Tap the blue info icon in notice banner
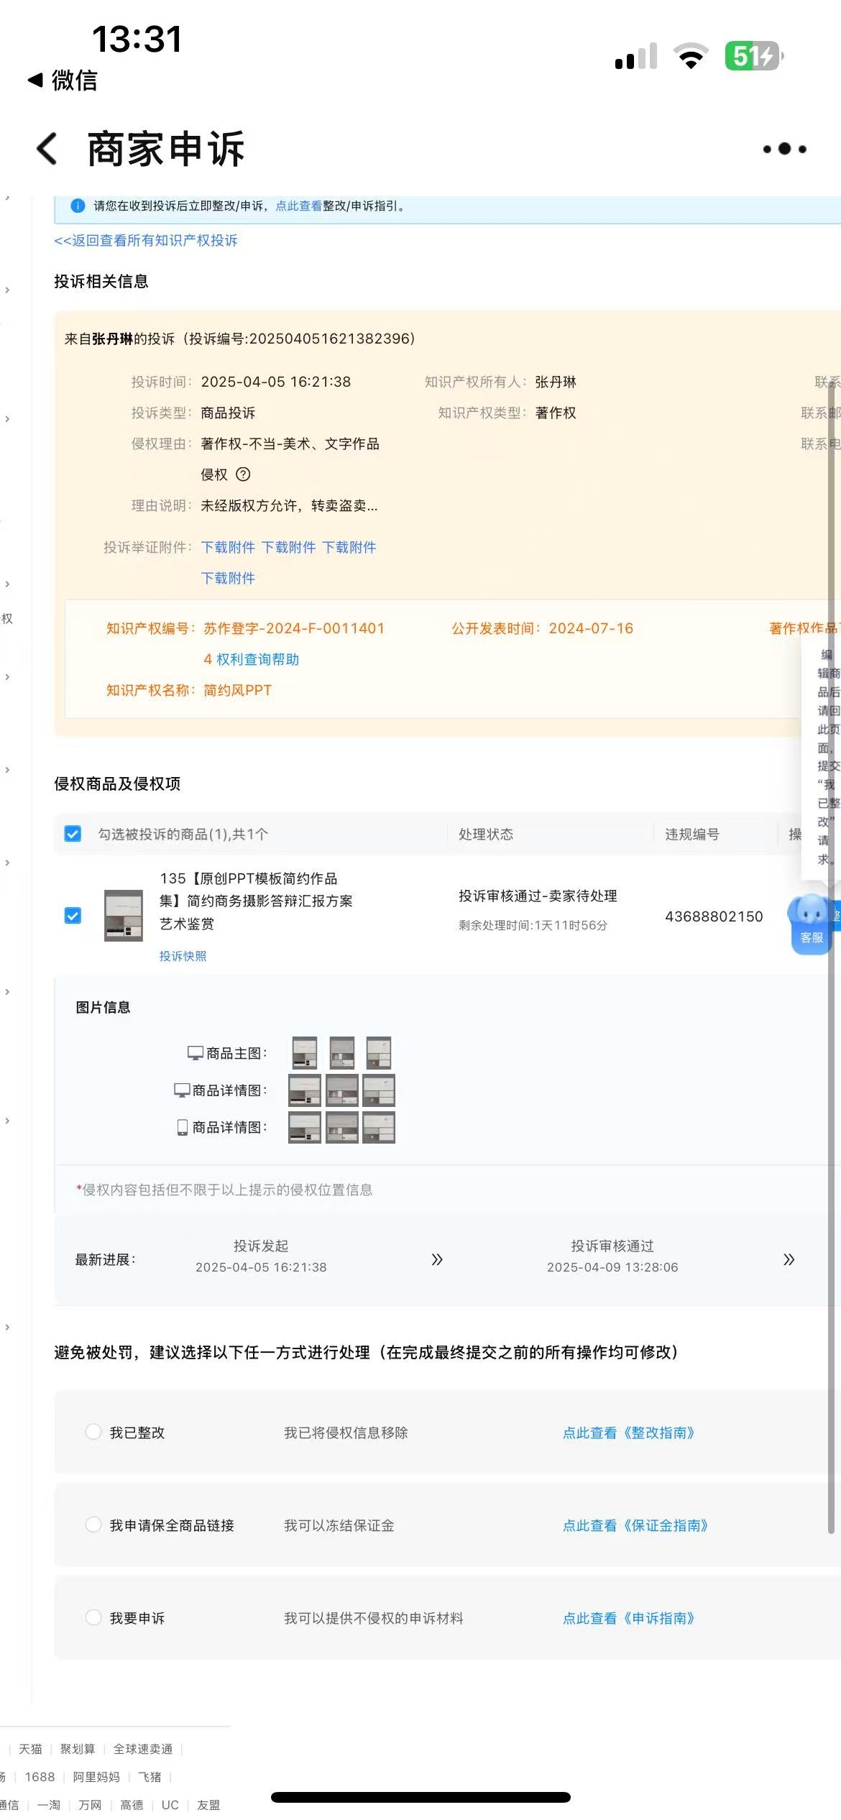 coord(78,206)
